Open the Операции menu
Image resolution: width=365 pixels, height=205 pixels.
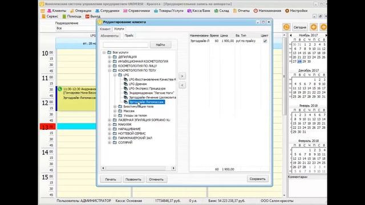(x=80, y=11)
